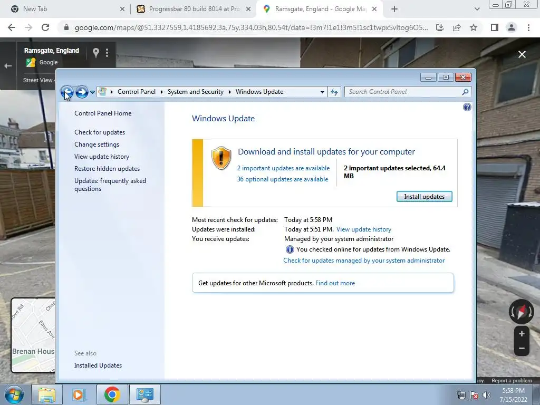Viewport: 540px width, 405px height.
Task: Open Maps Street View more options dots
Action: click(107, 53)
